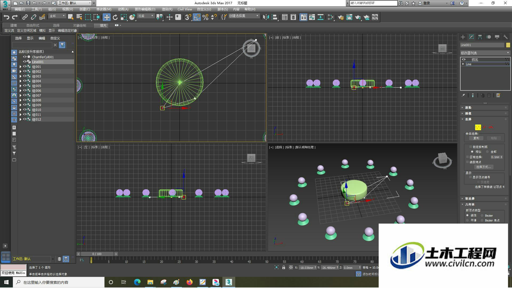Click the 0 / 100 time slider
This screenshot has height=288, width=512.
click(x=97, y=254)
